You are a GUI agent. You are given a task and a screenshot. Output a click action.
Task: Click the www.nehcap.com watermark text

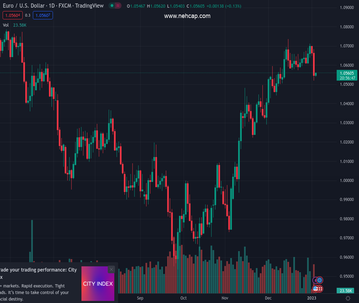pos(187,16)
